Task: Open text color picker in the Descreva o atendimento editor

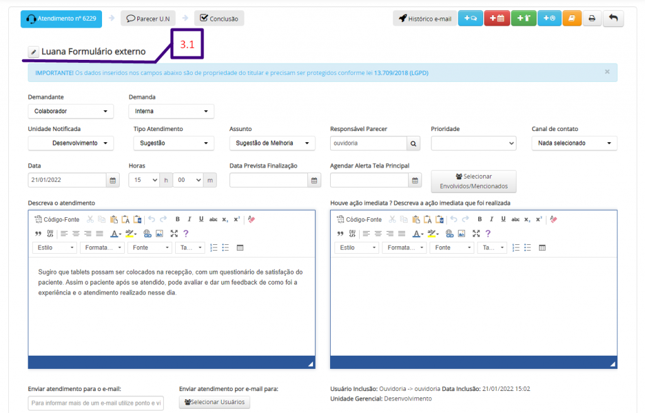Action: (x=116, y=234)
